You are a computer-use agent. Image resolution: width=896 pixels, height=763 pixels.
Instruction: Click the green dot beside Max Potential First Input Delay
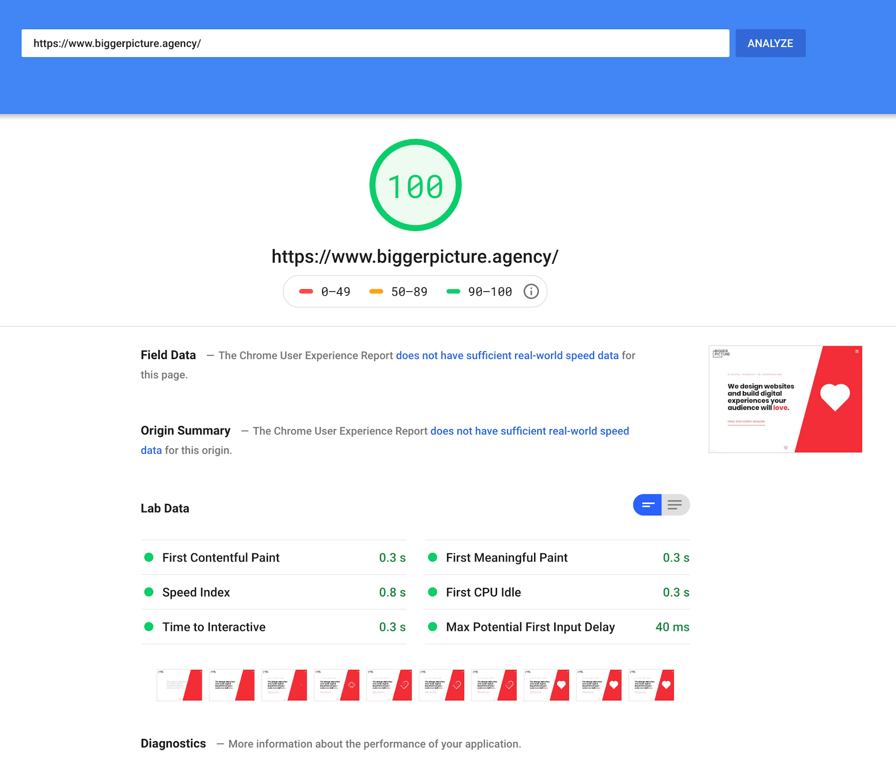432,627
